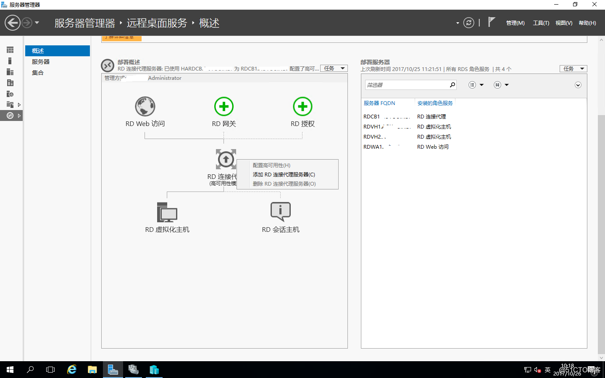This screenshot has width=605, height=378.
Task: Click the search magnifier in filter box
Action: pyautogui.click(x=452, y=85)
